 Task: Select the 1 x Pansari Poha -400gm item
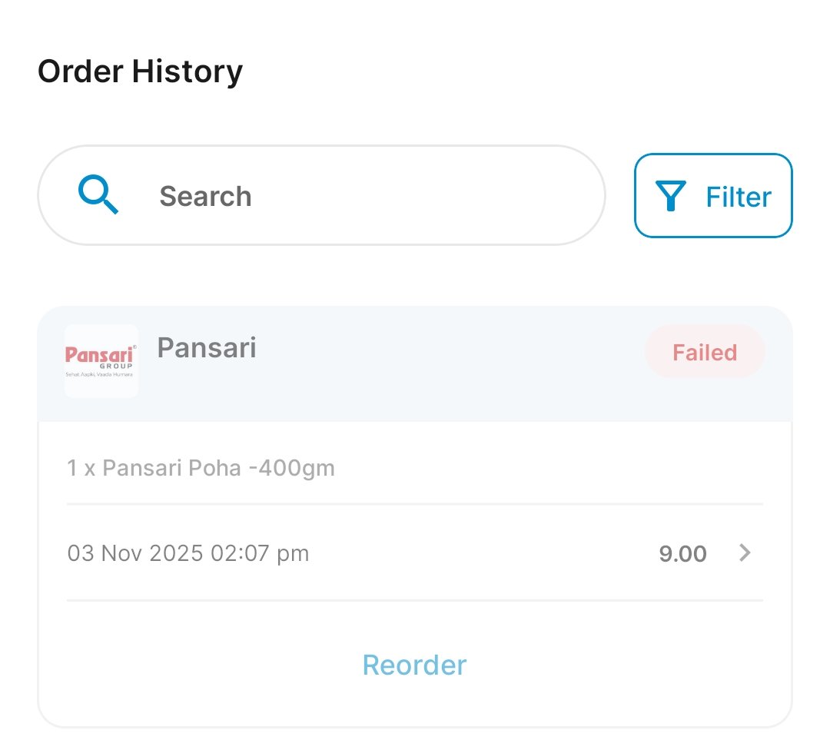tap(201, 467)
